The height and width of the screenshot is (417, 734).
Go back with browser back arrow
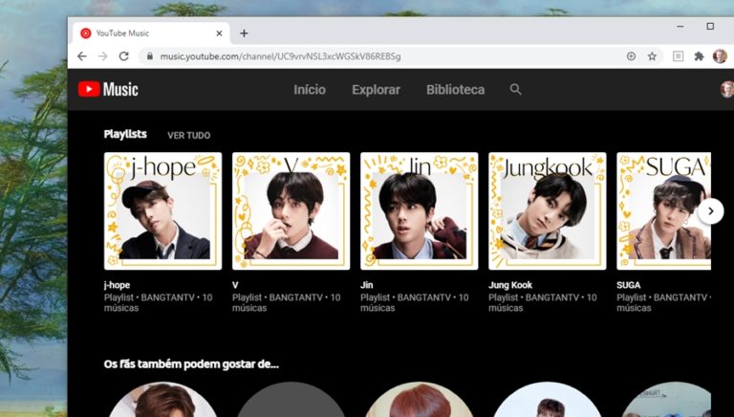[x=82, y=56]
